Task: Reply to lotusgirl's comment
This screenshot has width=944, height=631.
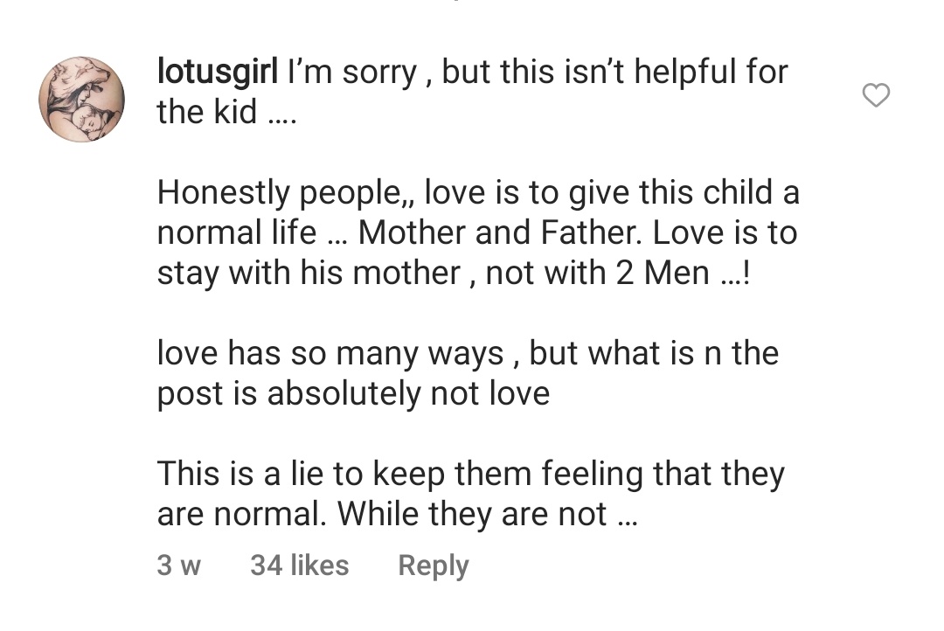Action: point(433,566)
